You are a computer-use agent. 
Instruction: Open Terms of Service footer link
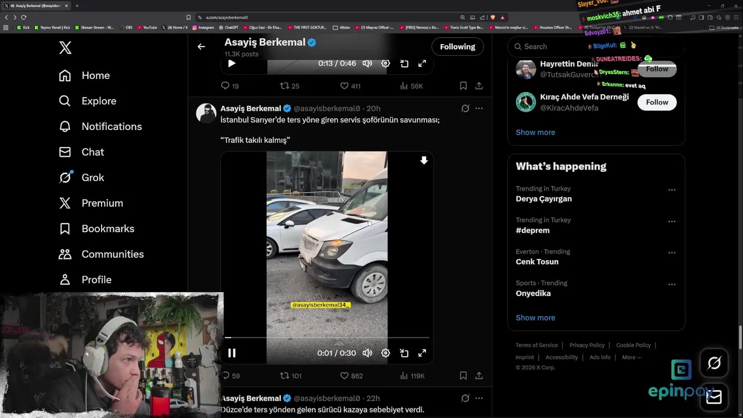537,345
